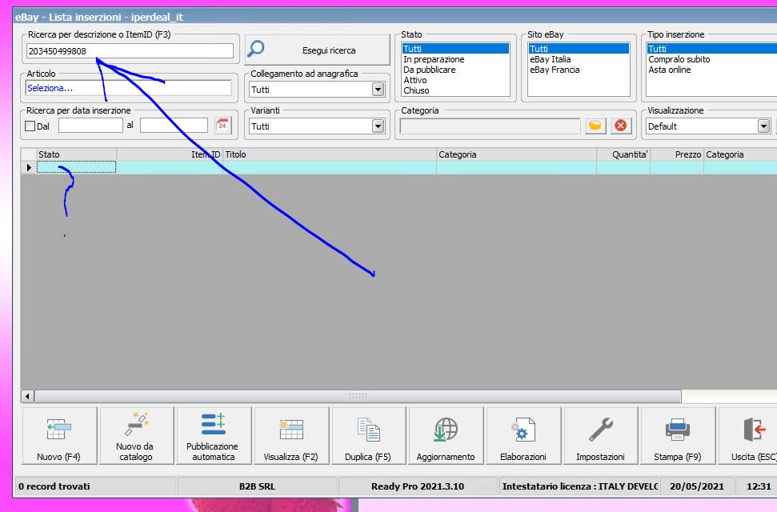Click the horizontal scrollbar thumb
Screen dimensions: 777x512
coord(358,396)
